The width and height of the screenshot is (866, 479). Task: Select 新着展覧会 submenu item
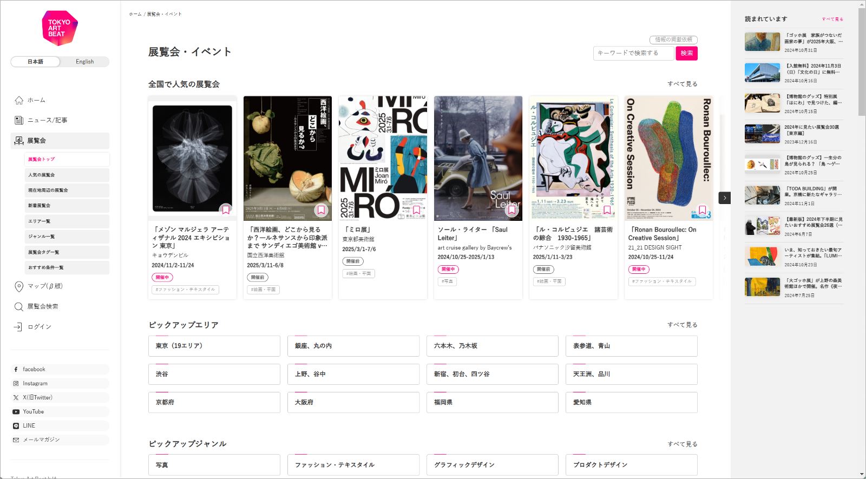click(67, 206)
